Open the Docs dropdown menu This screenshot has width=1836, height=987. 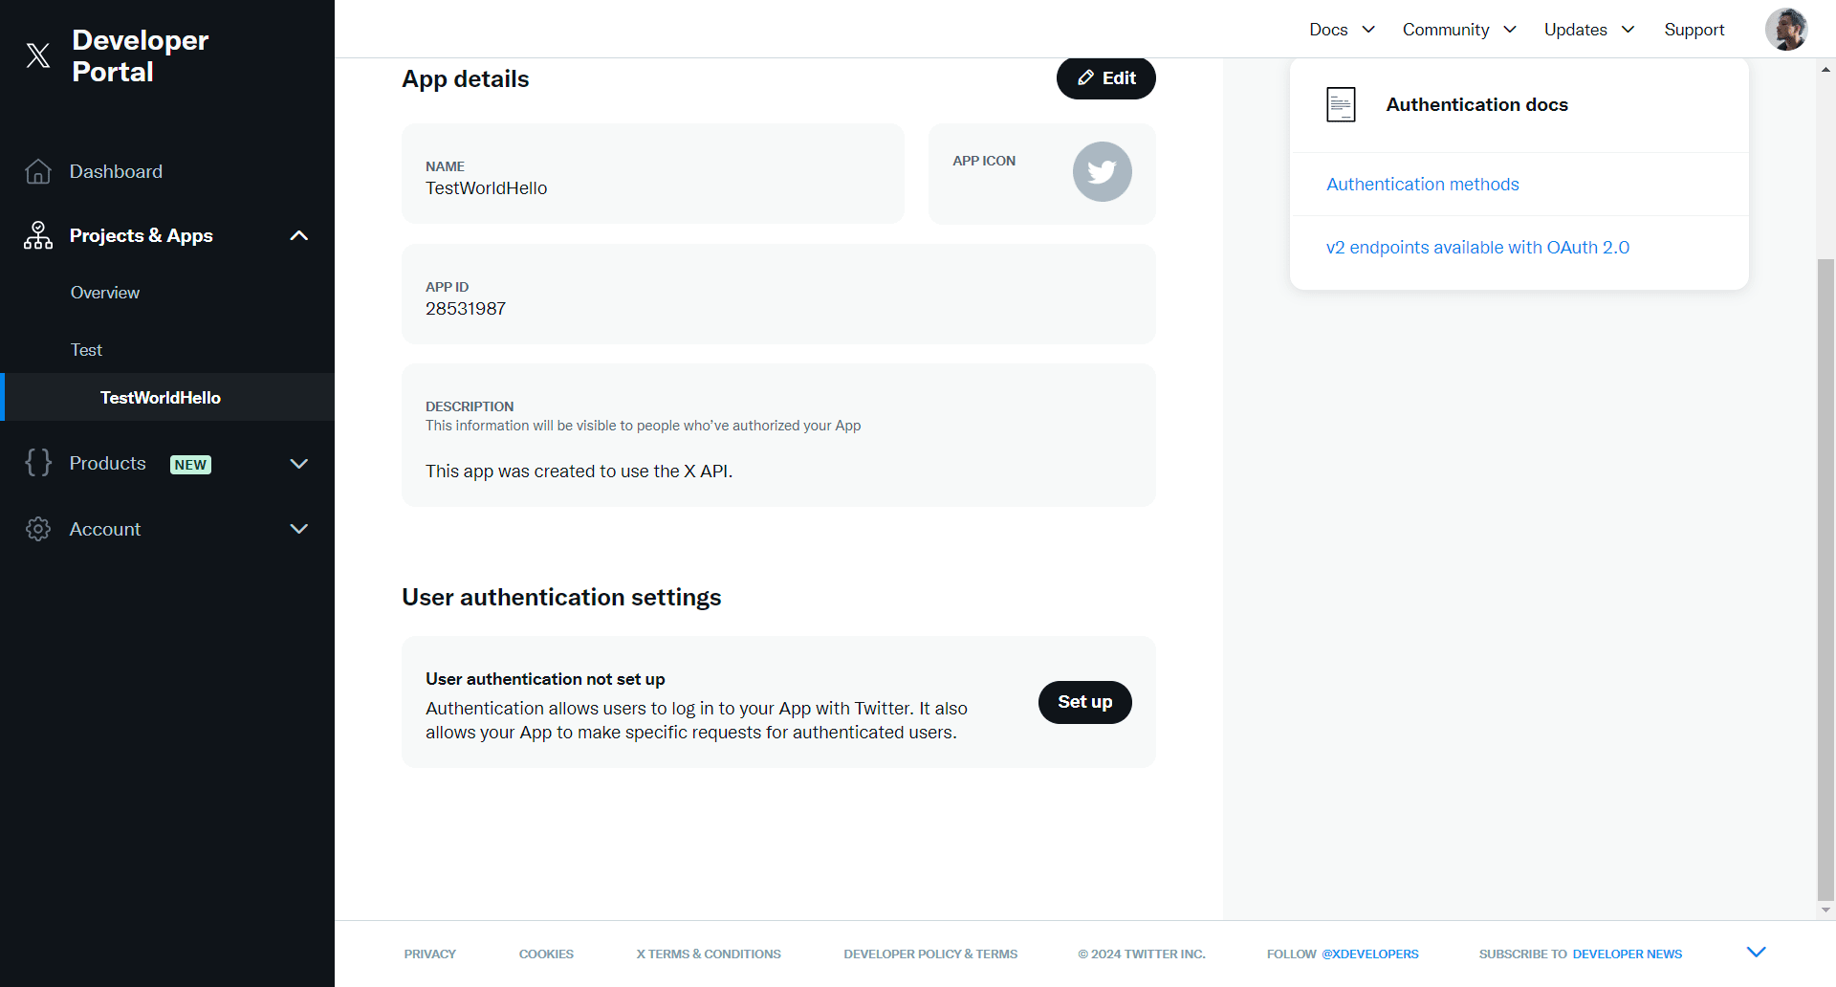point(1342,30)
